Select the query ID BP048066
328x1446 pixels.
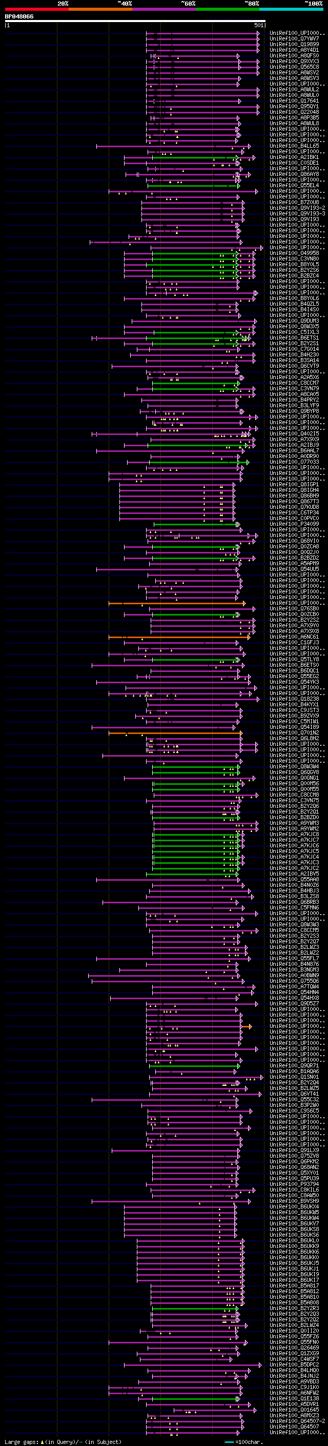[x=19, y=17]
